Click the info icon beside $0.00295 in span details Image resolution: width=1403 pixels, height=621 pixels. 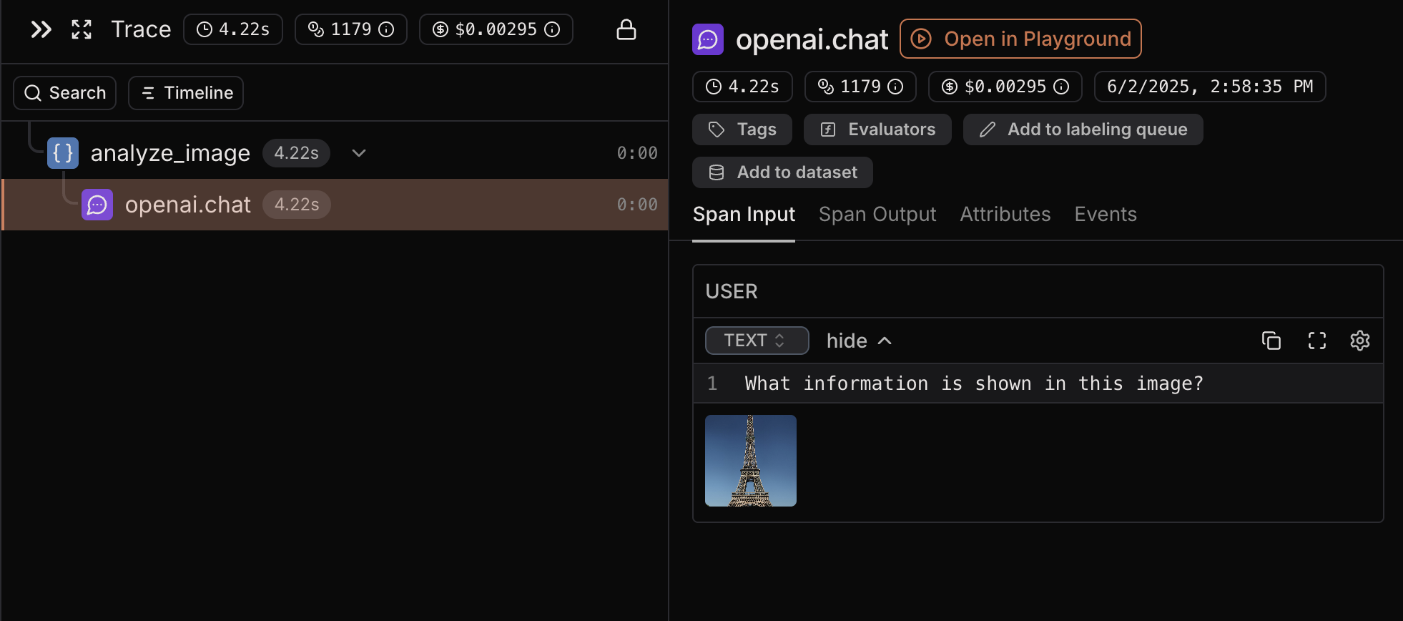pyautogui.click(x=1061, y=87)
